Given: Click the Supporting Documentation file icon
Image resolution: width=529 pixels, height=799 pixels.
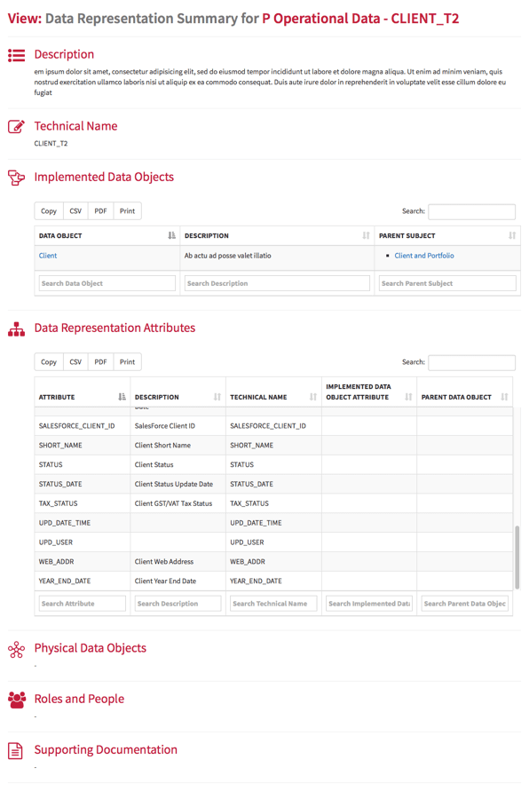Looking at the screenshot, I should tap(16, 750).
